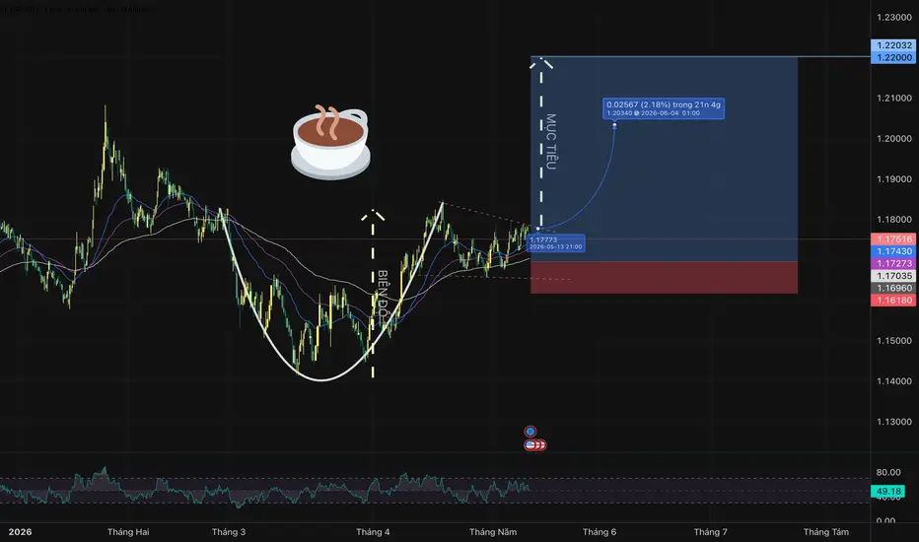Viewport: 919px width, 542px height.
Task: Select the arrowhead atop the MỤC TIÊU arrow
Action: click(541, 63)
